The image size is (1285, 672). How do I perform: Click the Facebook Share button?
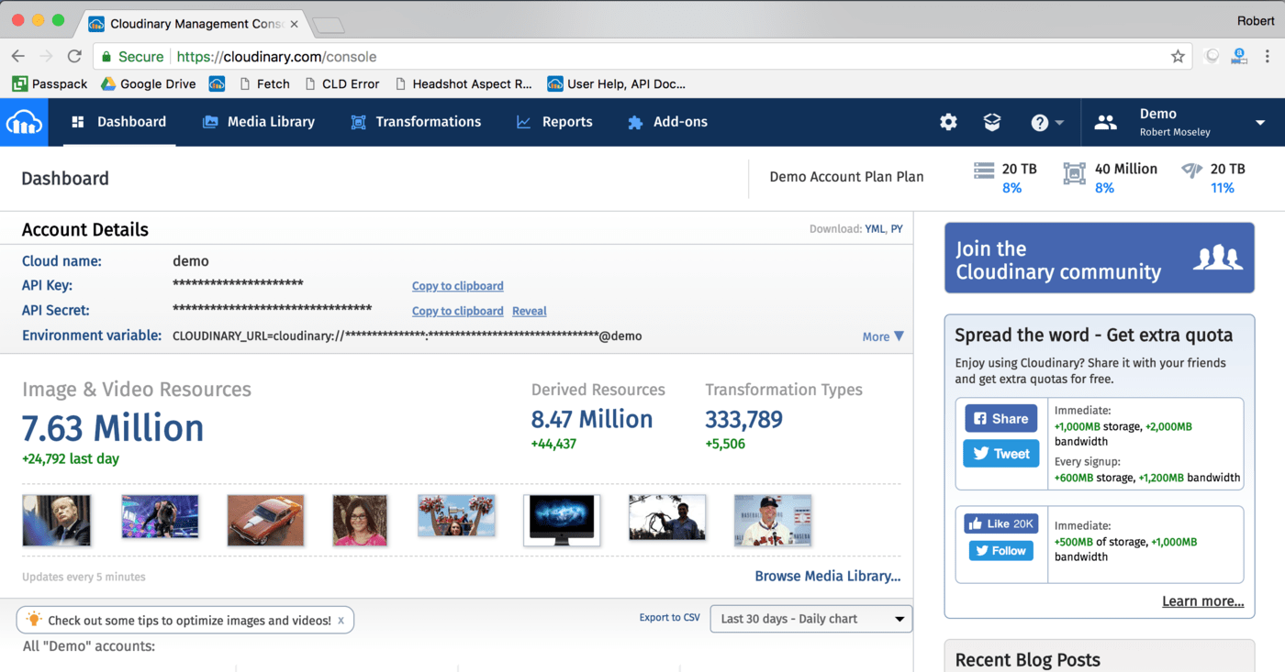1000,418
